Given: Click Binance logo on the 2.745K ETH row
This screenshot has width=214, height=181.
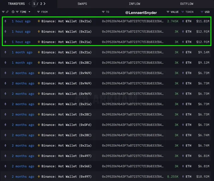Looking at the screenshot, I should coord(39,21).
